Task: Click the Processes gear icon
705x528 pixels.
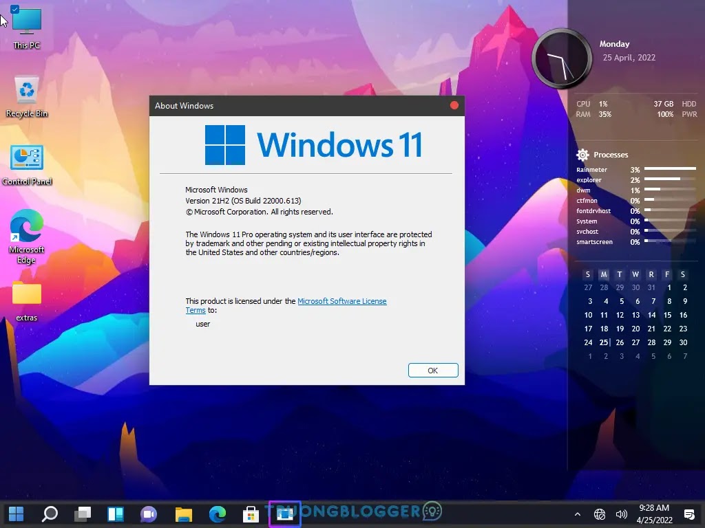Action: coord(582,155)
